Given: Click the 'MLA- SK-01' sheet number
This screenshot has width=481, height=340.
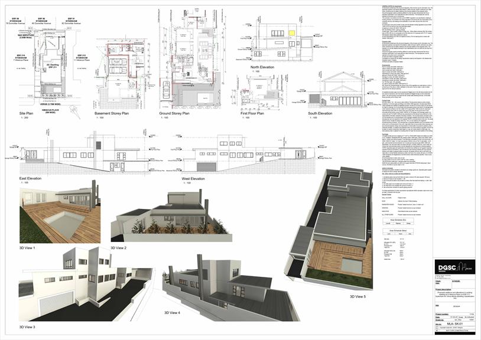Looking at the screenshot, I should (454, 323).
